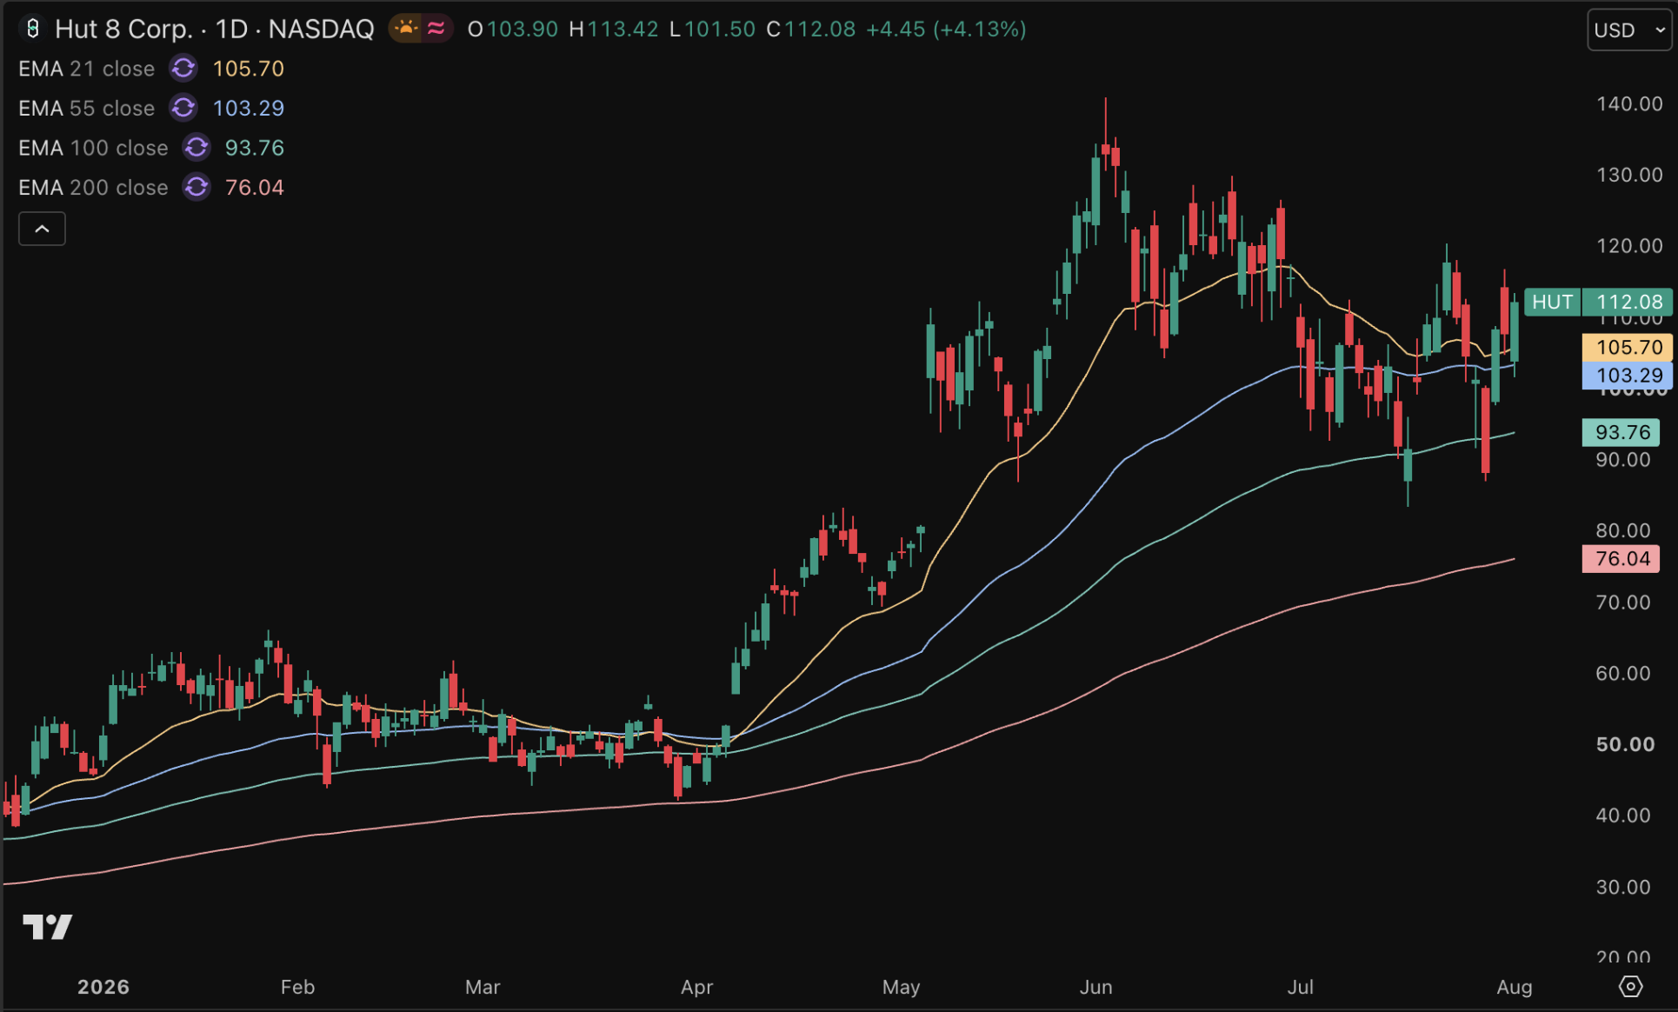Image resolution: width=1678 pixels, height=1012 pixels.
Task: Click the refresh icon next to EMA 55
Action: [x=183, y=108]
